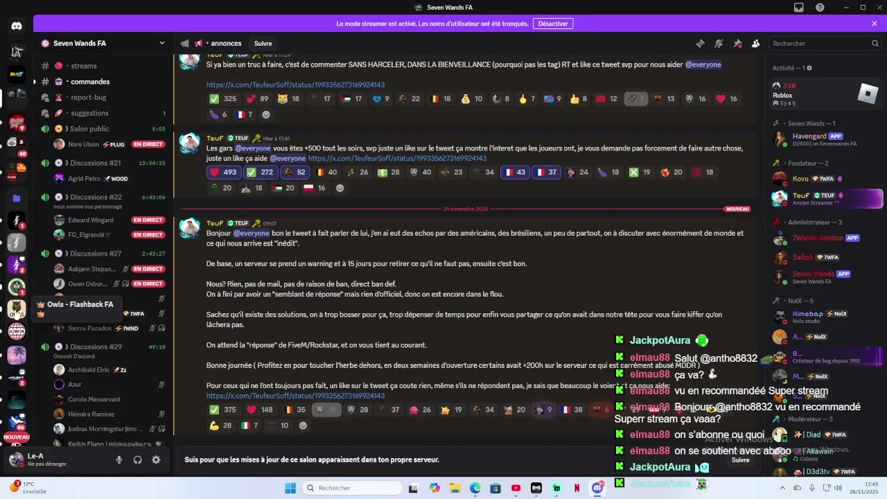The image size is (887, 499).
Task: Join Discussions #21 voice channel
Action: click(x=103, y=163)
